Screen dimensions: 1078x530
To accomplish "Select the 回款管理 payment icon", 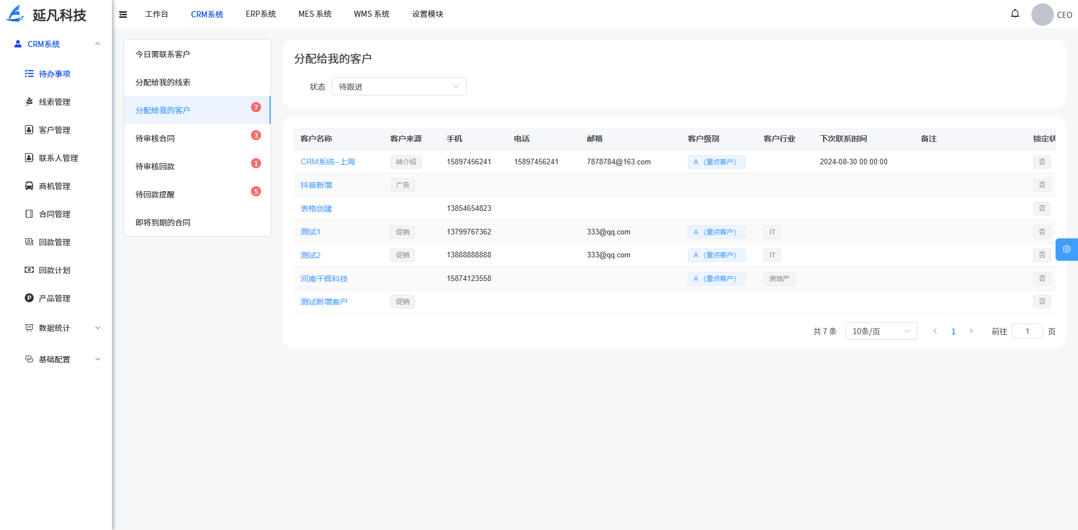I will [29, 242].
